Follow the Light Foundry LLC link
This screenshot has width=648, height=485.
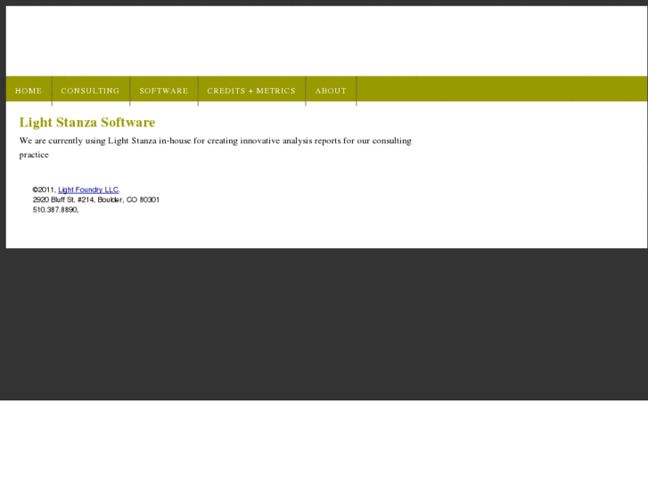[88, 190]
